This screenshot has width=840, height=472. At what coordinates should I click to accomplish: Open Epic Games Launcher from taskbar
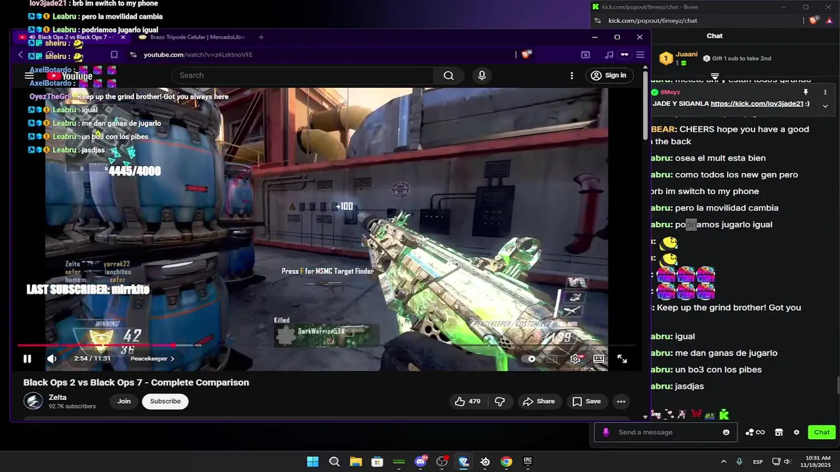528,462
